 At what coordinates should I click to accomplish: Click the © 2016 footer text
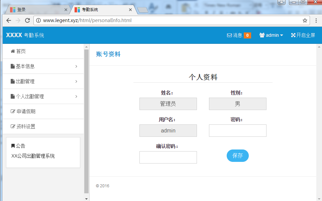coord(102,186)
